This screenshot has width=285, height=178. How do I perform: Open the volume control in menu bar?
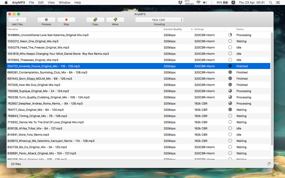coord(205,2)
